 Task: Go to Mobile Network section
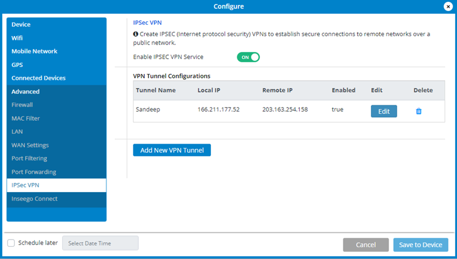pyautogui.click(x=34, y=51)
